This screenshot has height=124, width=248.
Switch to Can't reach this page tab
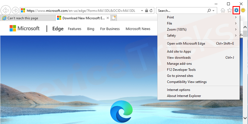click(28, 18)
